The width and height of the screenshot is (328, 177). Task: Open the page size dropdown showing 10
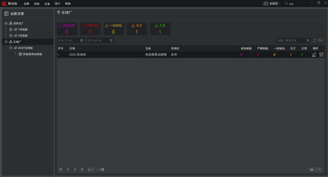click(x=315, y=170)
